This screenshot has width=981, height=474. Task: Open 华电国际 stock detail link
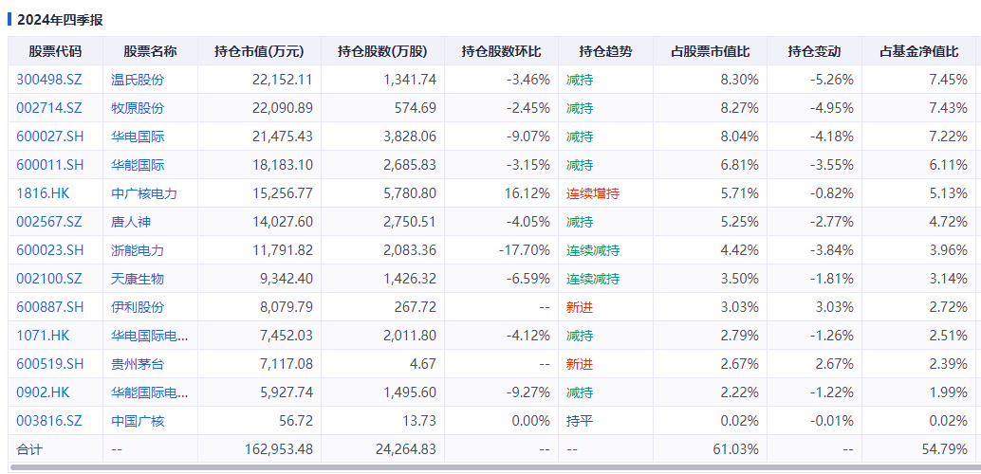[x=138, y=137]
